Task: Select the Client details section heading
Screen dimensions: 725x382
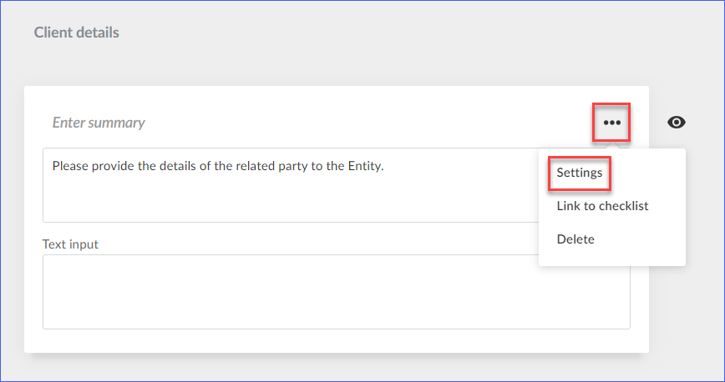Action: click(x=76, y=33)
